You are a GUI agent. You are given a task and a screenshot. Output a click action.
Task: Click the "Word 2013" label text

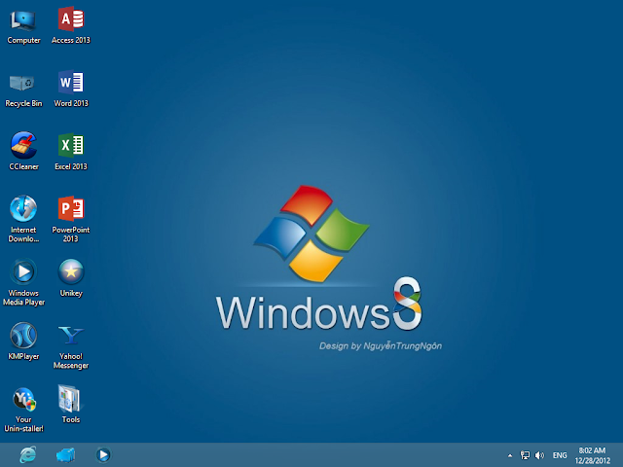71,103
